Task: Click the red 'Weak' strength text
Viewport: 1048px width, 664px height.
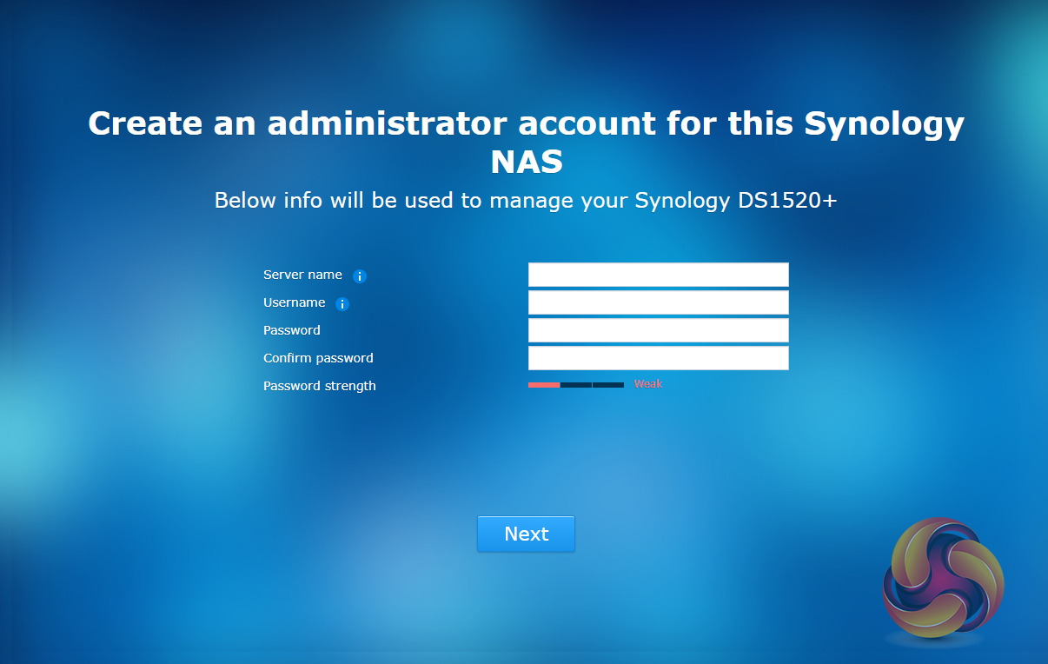Action: click(648, 383)
